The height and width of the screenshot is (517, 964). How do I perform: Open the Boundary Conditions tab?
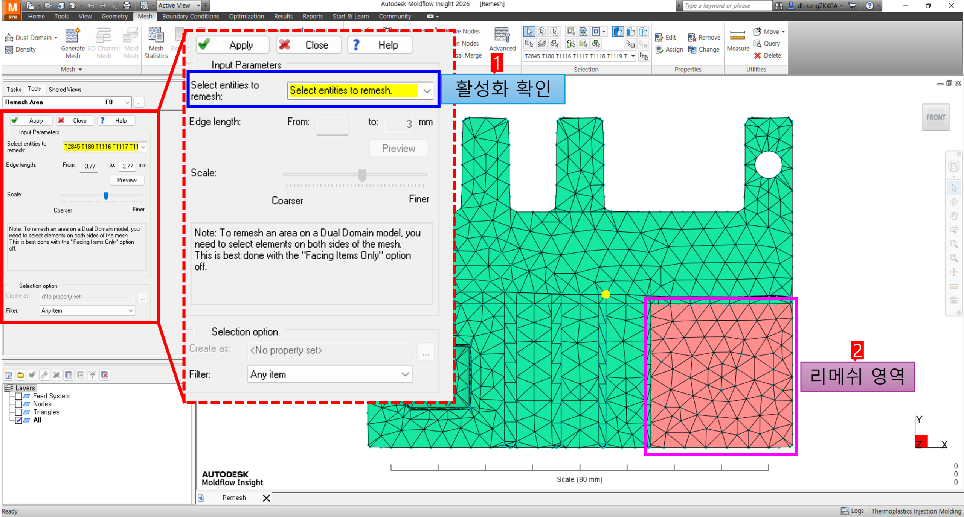pyautogui.click(x=191, y=16)
